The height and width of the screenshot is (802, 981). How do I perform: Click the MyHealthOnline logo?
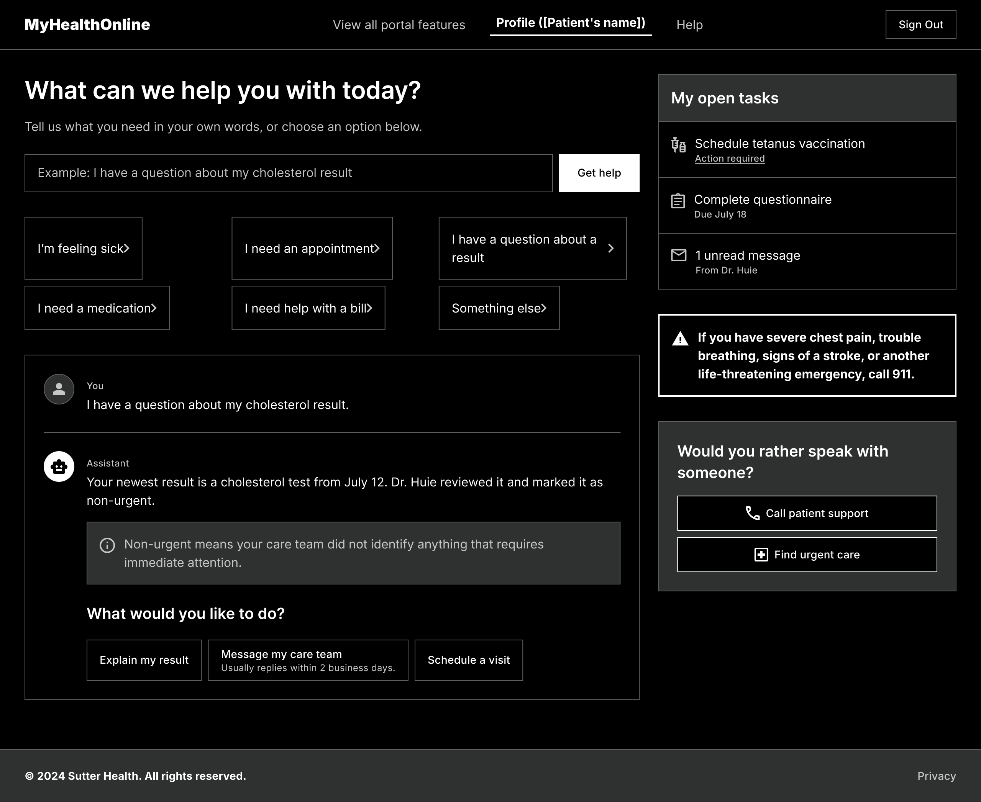click(x=87, y=25)
